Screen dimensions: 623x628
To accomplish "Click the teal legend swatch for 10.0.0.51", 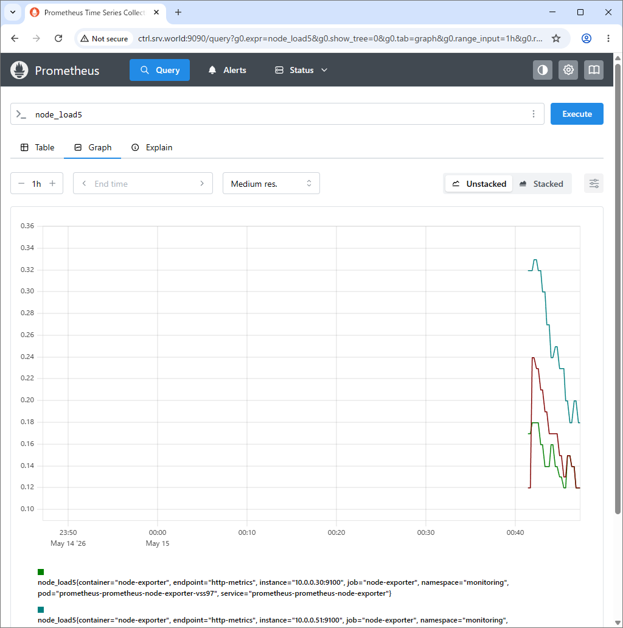I will point(41,610).
